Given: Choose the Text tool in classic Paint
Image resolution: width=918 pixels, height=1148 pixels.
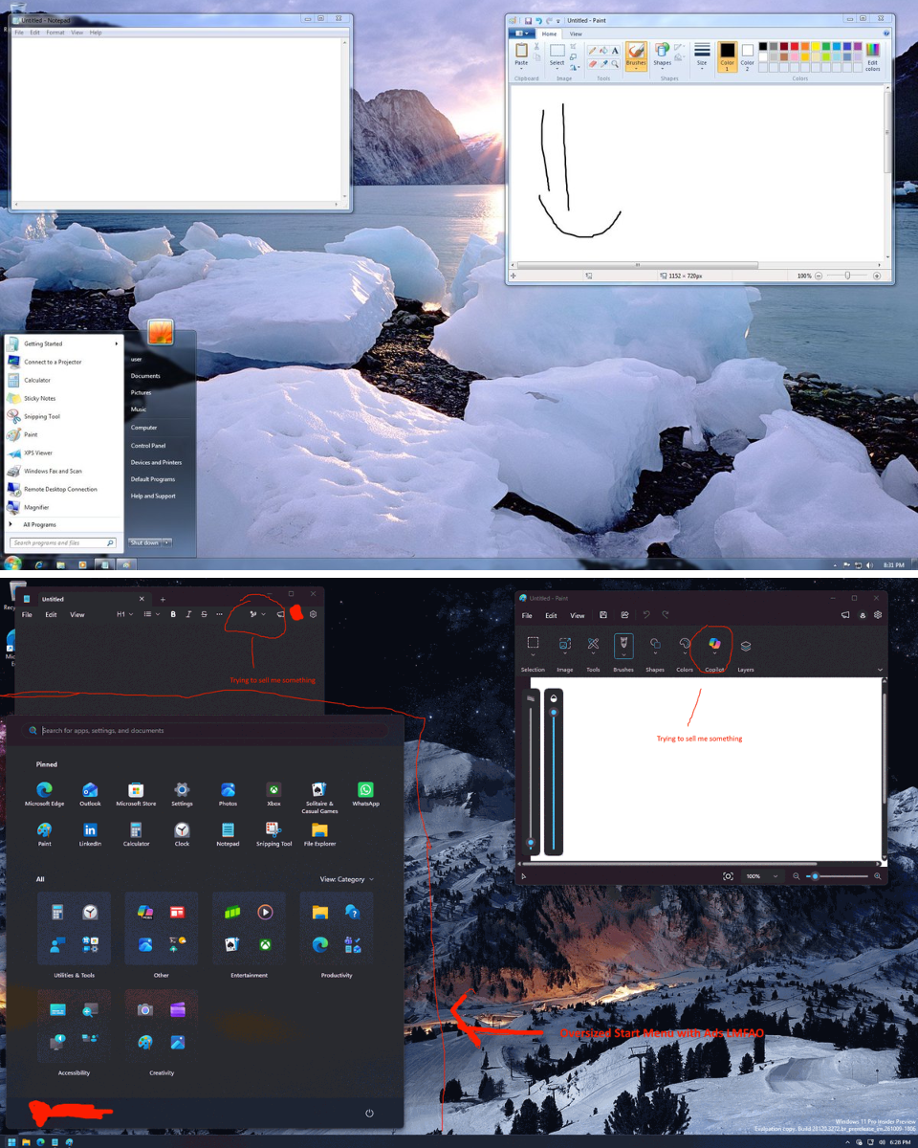Looking at the screenshot, I should click(616, 51).
